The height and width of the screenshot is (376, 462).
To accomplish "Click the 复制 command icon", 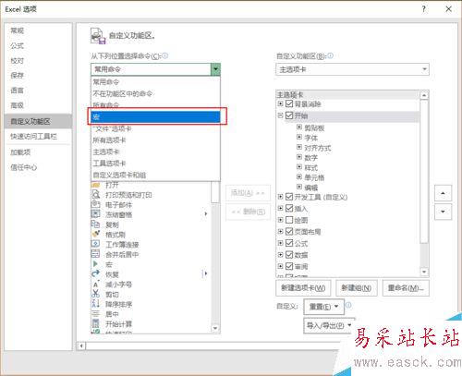I will (x=96, y=224).
